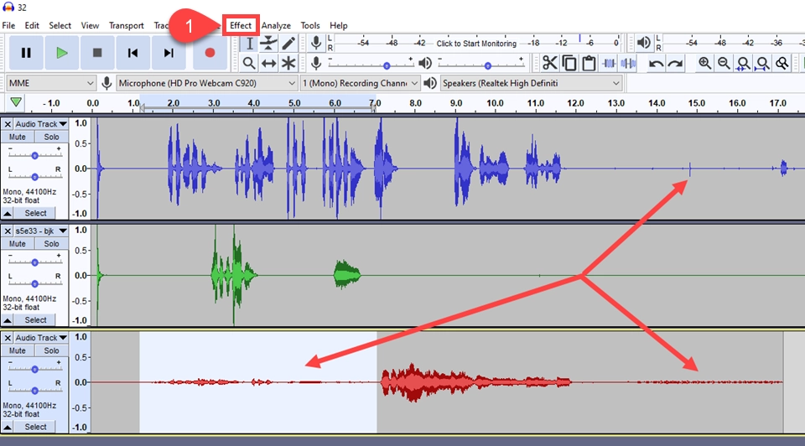Toggle Mute on the bottom Audio Track
The height and width of the screenshot is (446, 805).
(18, 350)
